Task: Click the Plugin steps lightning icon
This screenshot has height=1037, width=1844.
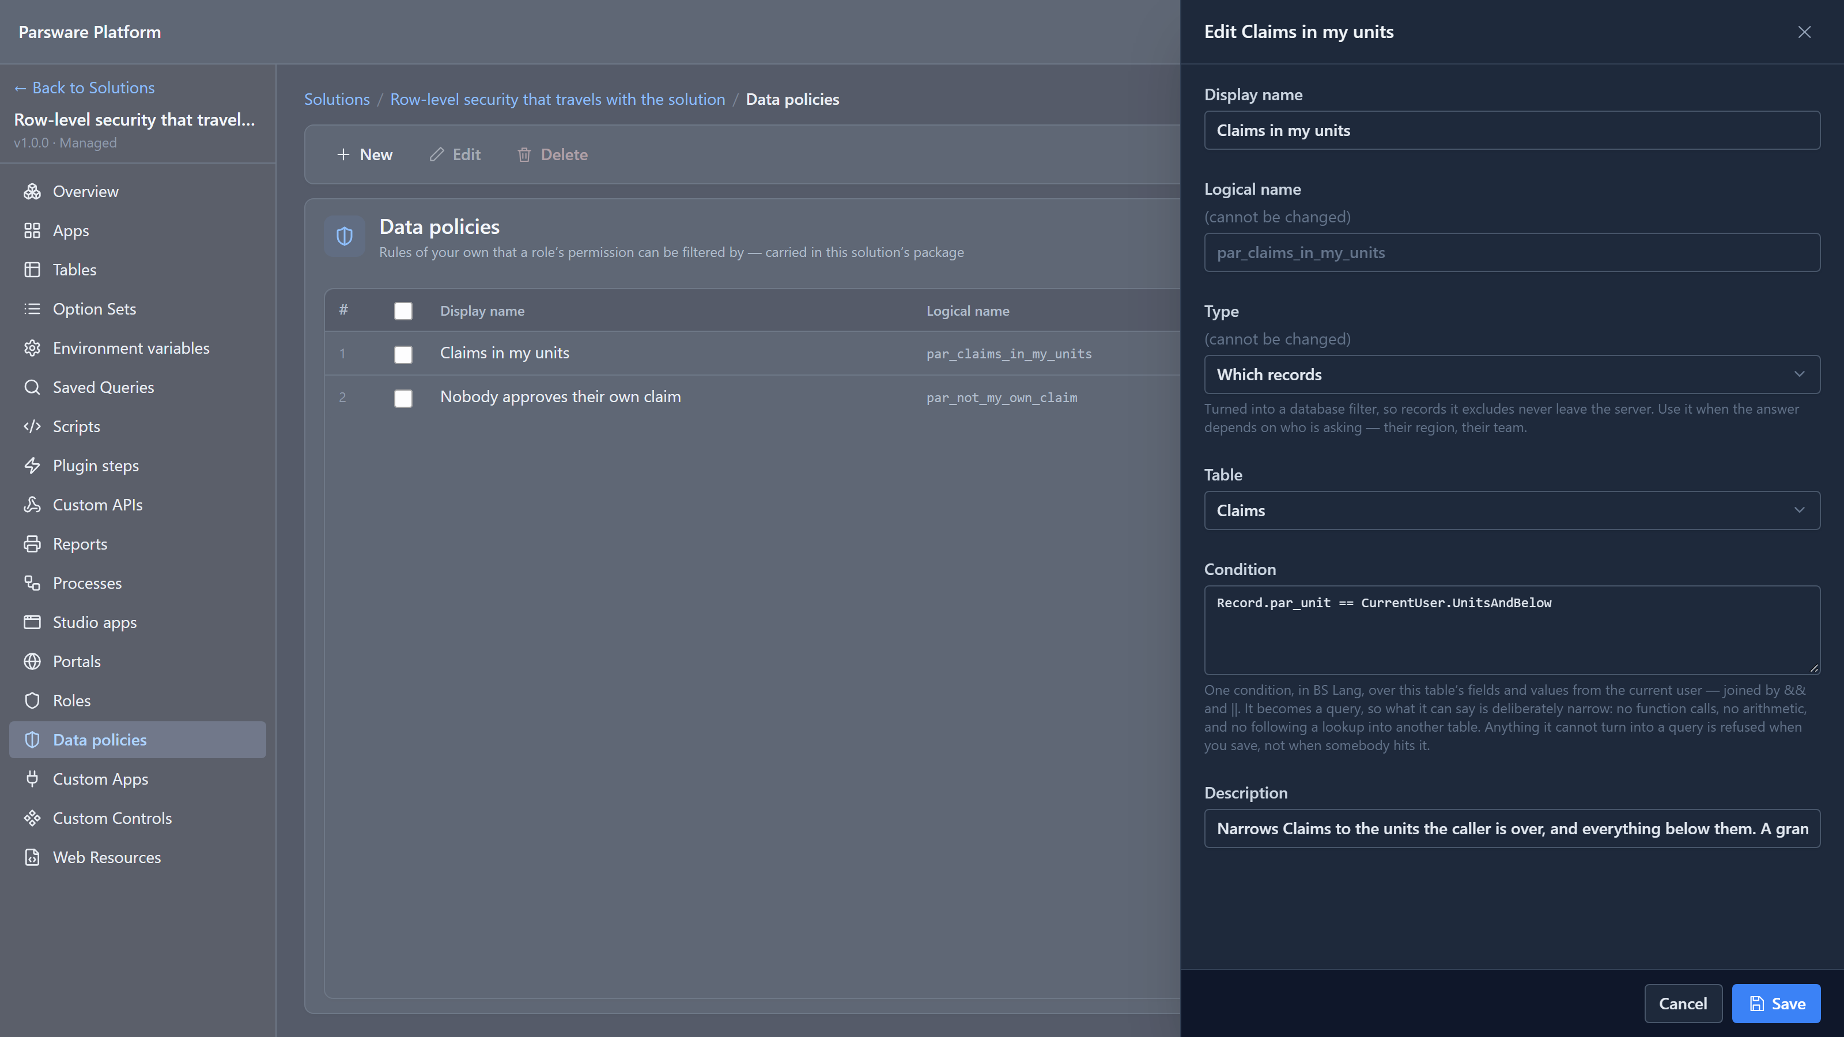Action: coord(32,465)
